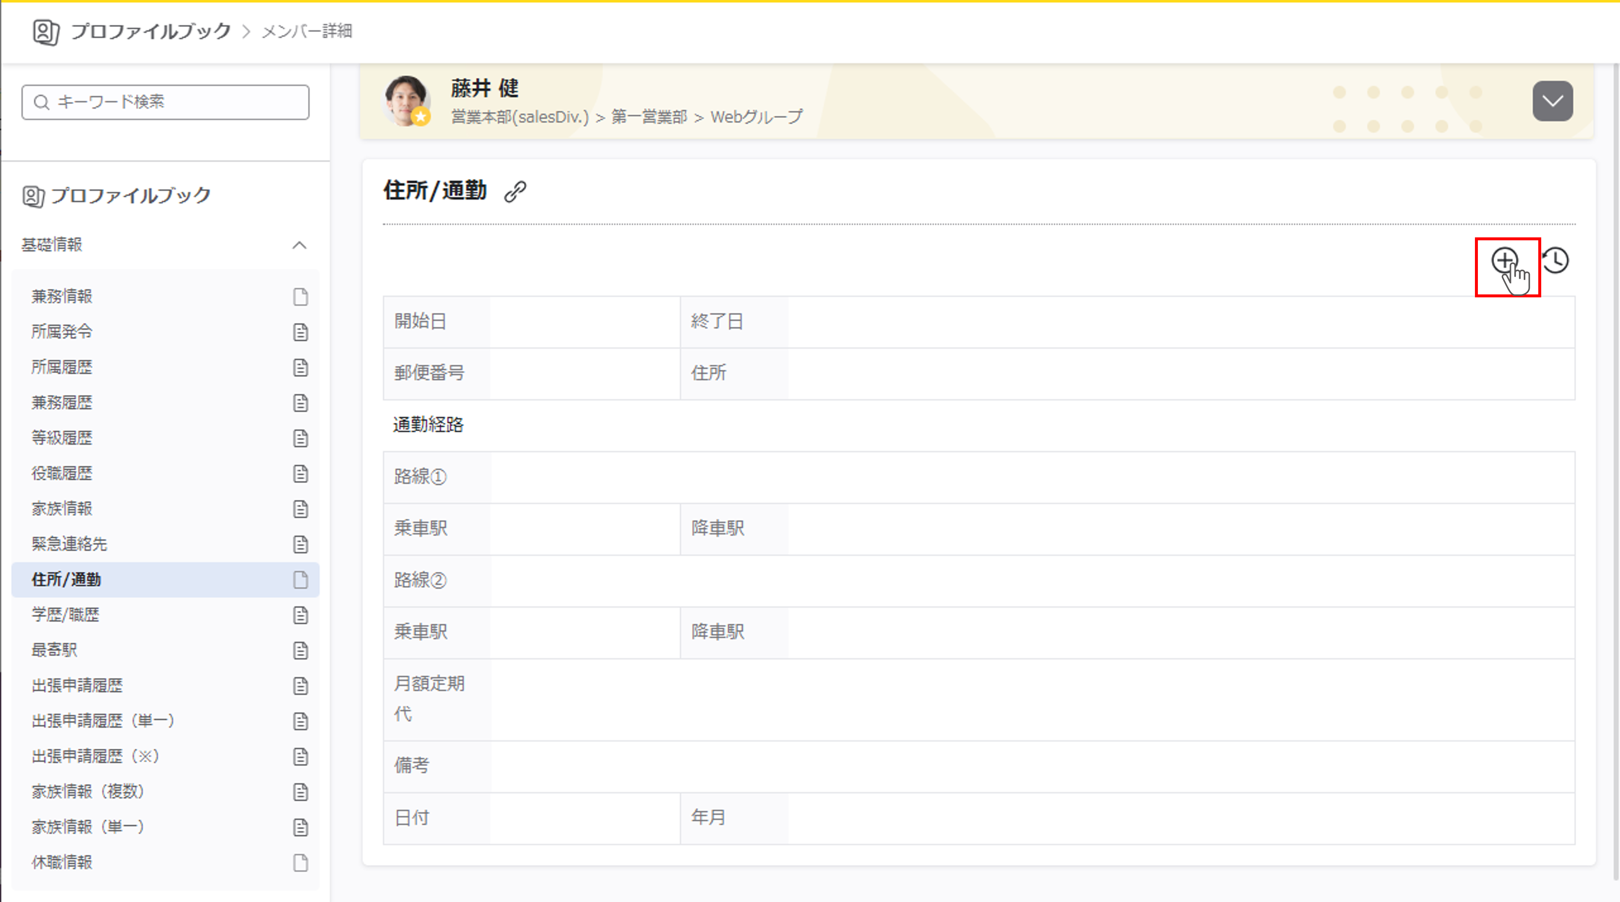Click the 年月 field label
Viewport: 1620px width, 902px height.
click(708, 818)
